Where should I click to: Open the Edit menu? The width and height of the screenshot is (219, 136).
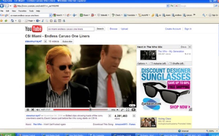[x=8, y=11]
